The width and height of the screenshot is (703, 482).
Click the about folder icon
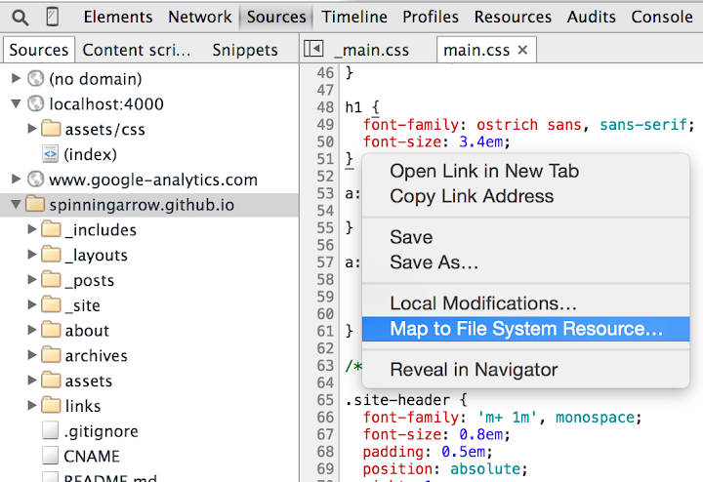(x=51, y=329)
